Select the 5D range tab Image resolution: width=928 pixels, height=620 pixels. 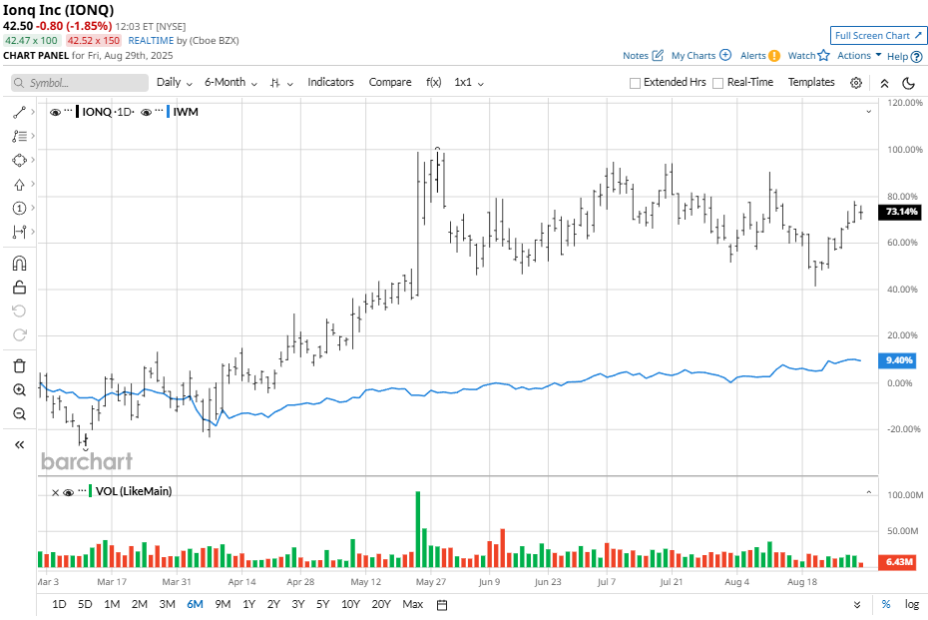(x=85, y=605)
